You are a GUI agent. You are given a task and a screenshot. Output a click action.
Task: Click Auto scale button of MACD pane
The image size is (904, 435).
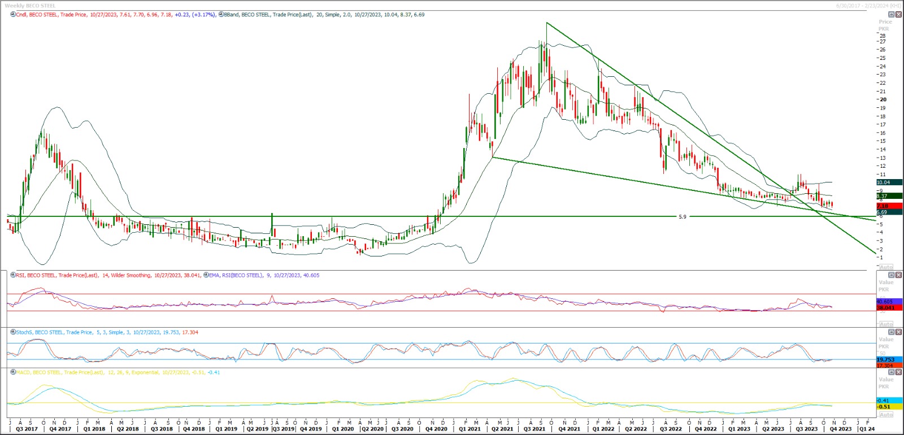pos(886,415)
